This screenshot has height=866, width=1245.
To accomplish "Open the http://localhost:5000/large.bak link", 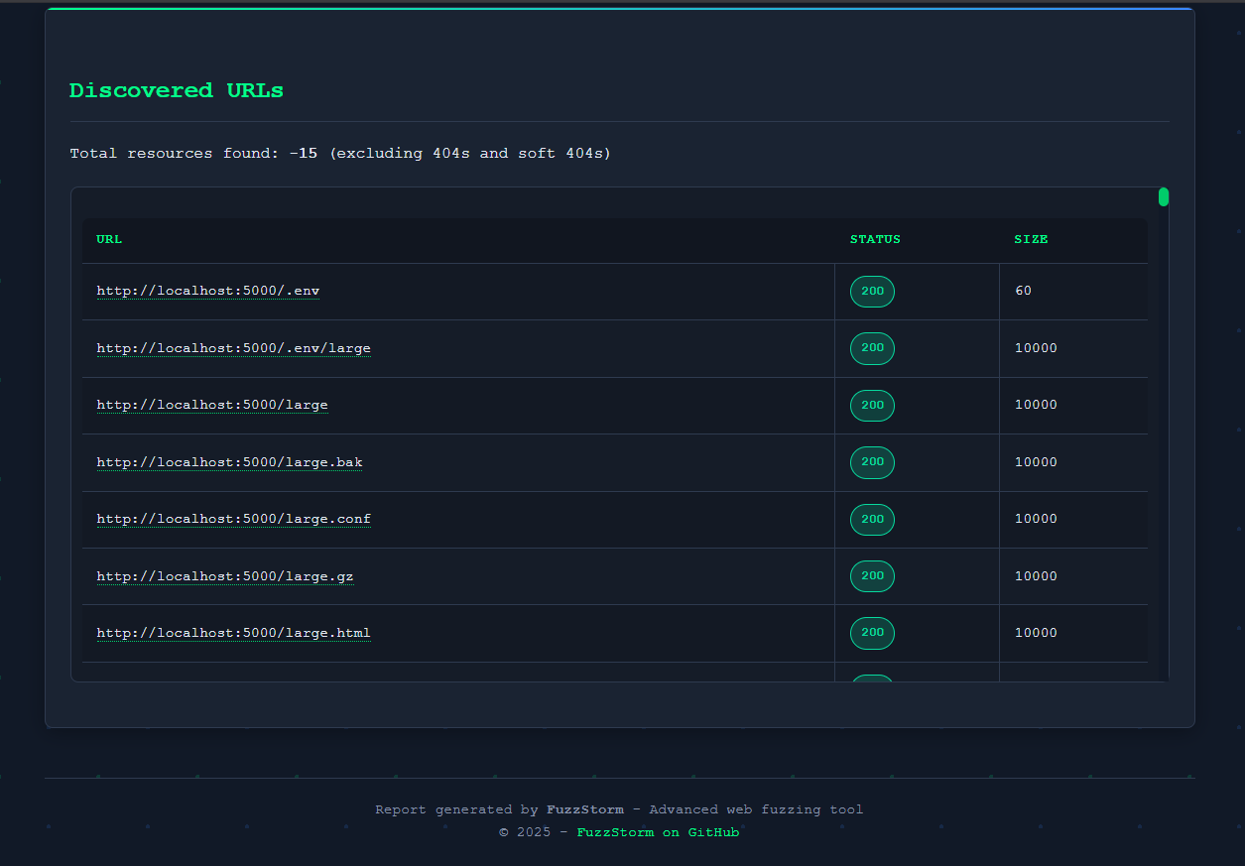I will pyautogui.click(x=229, y=462).
